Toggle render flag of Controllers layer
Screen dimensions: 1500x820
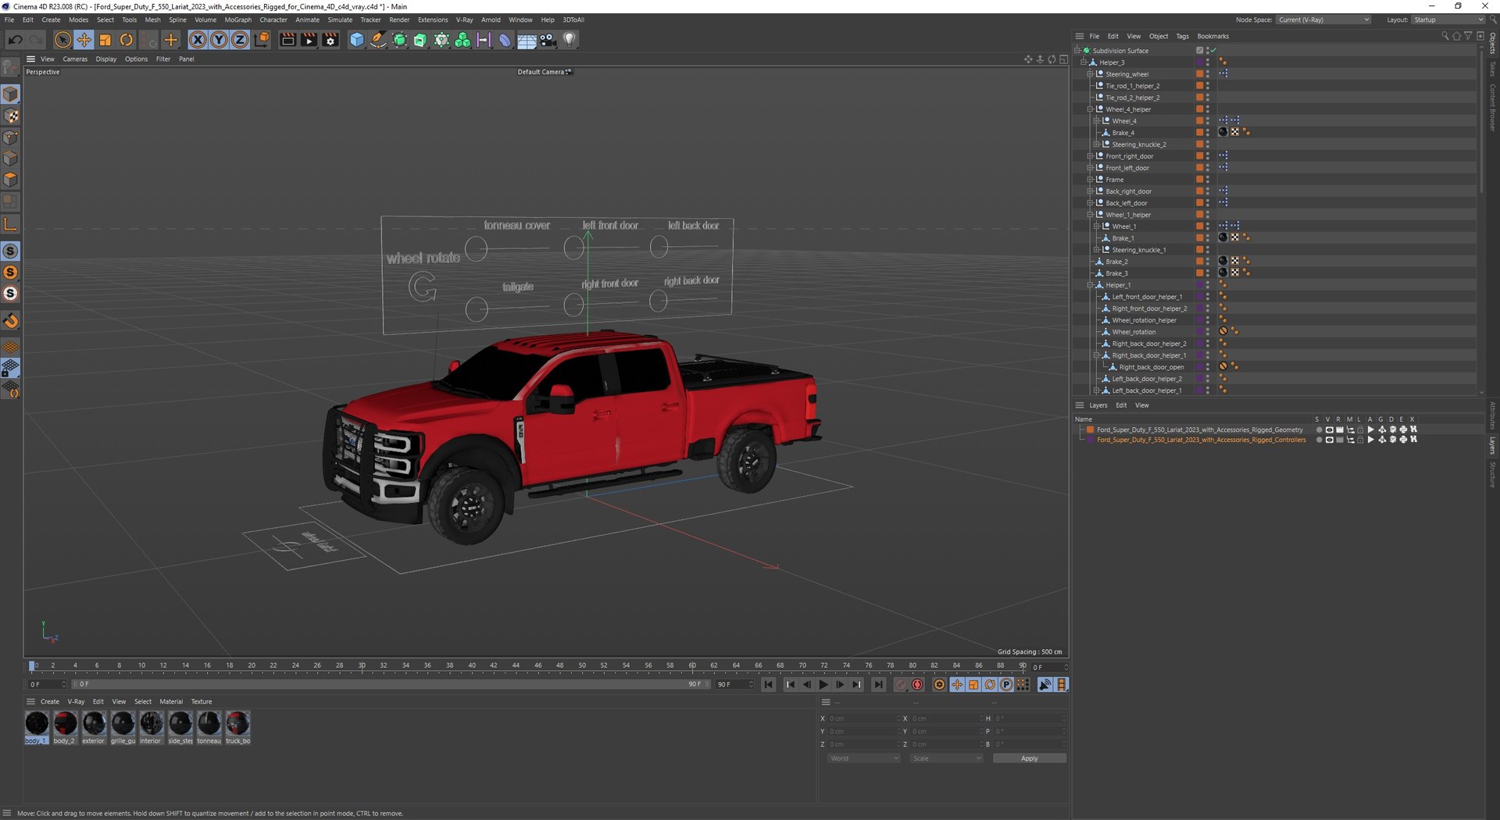pyautogui.click(x=1339, y=440)
